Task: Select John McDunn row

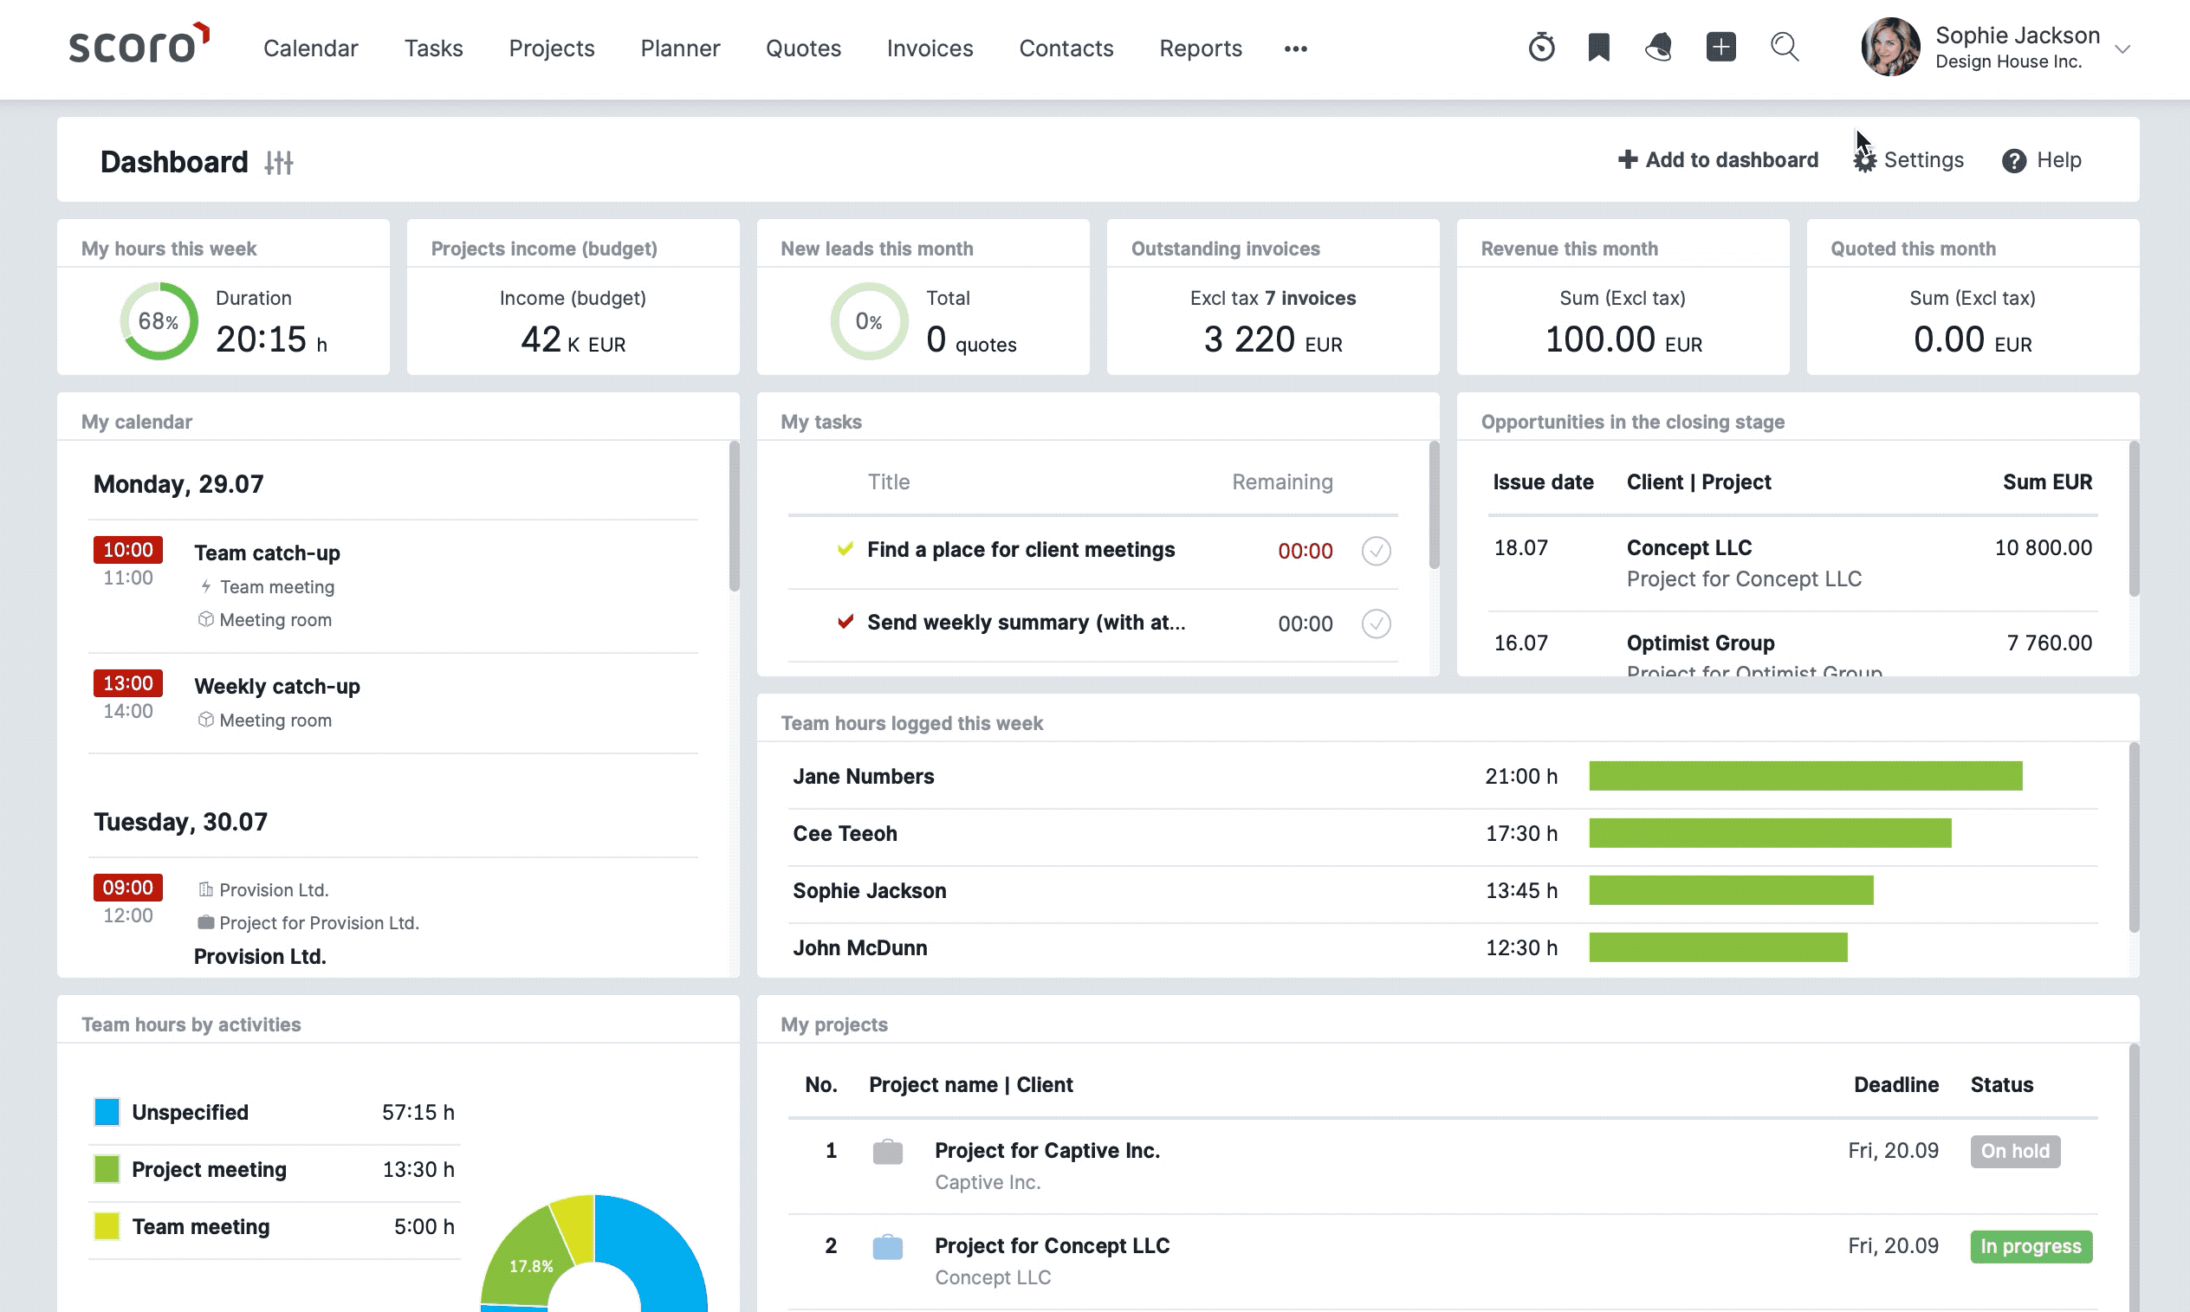Action: click(1445, 947)
